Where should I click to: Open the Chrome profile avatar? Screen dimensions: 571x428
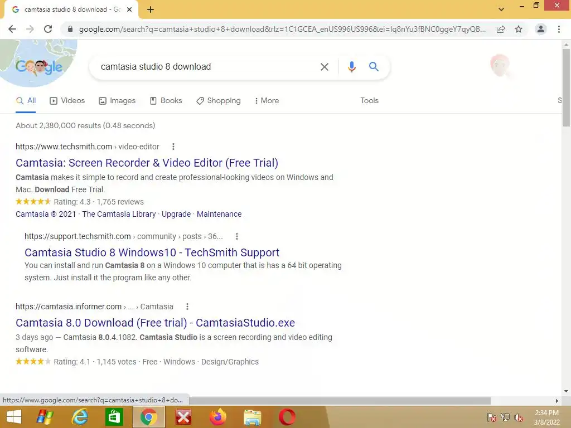tap(541, 29)
